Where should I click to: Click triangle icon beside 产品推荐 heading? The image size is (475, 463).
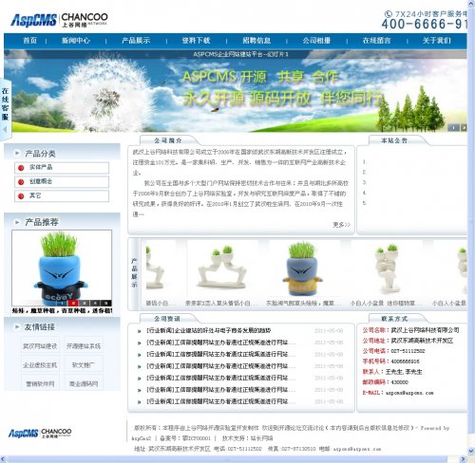click(17, 222)
